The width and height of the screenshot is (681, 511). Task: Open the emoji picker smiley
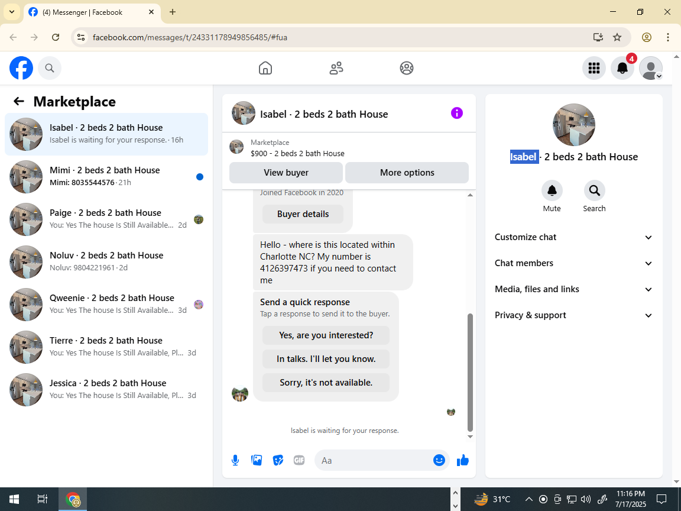[439, 460]
